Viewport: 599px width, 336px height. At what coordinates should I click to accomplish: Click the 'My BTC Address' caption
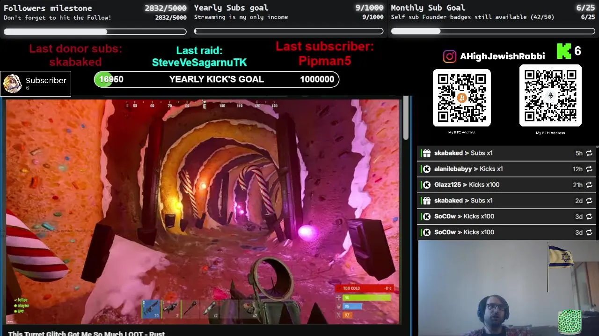point(461,133)
